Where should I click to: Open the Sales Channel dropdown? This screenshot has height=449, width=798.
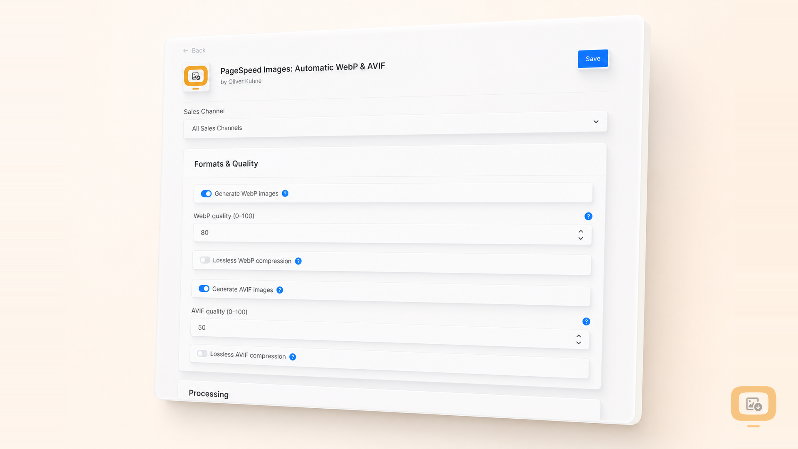coord(395,125)
